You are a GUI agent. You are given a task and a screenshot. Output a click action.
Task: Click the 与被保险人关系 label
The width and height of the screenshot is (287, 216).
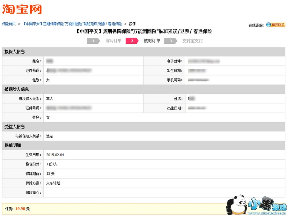coord(28,136)
